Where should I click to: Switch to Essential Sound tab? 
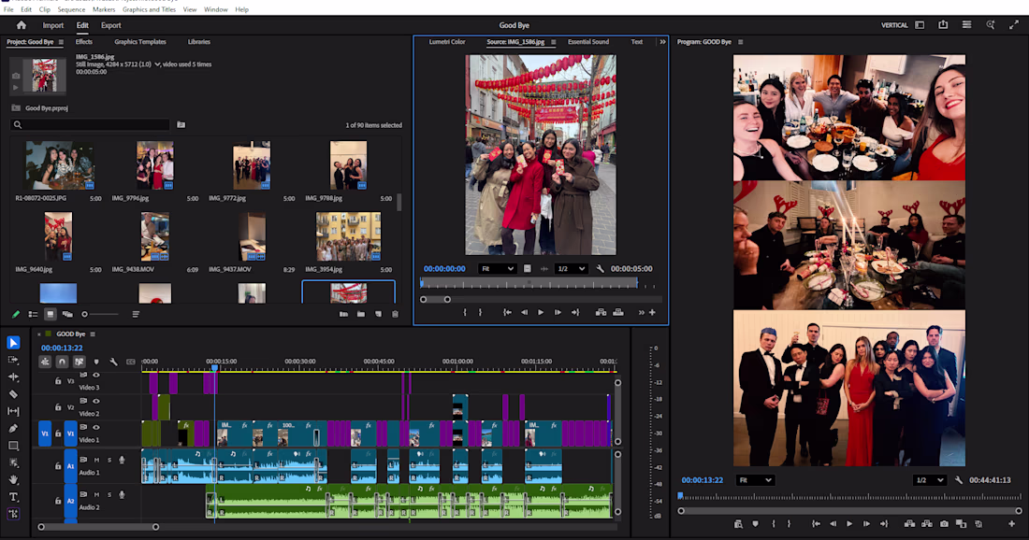click(x=588, y=42)
